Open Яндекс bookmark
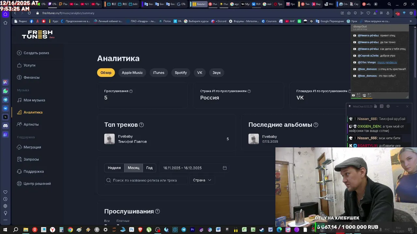The height and width of the screenshot is (234, 417). point(21,21)
